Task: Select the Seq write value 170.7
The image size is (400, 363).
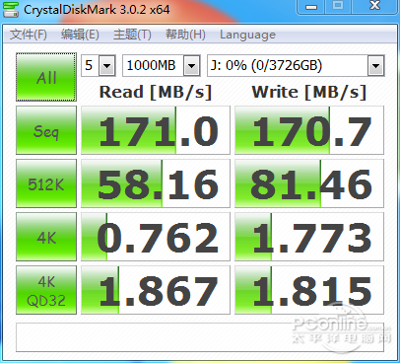Action: pyautogui.click(x=309, y=130)
